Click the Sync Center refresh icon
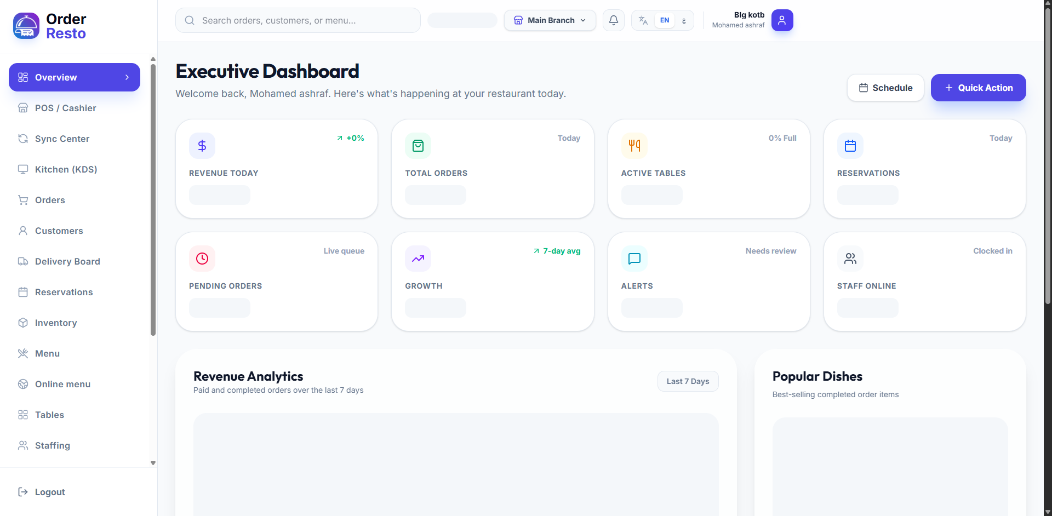Viewport: 1052px width, 516px height. (23, 139)
